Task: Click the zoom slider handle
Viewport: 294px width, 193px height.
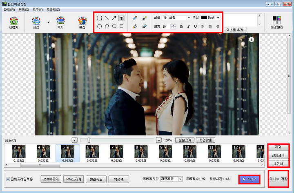Action: tap(89, 140)
